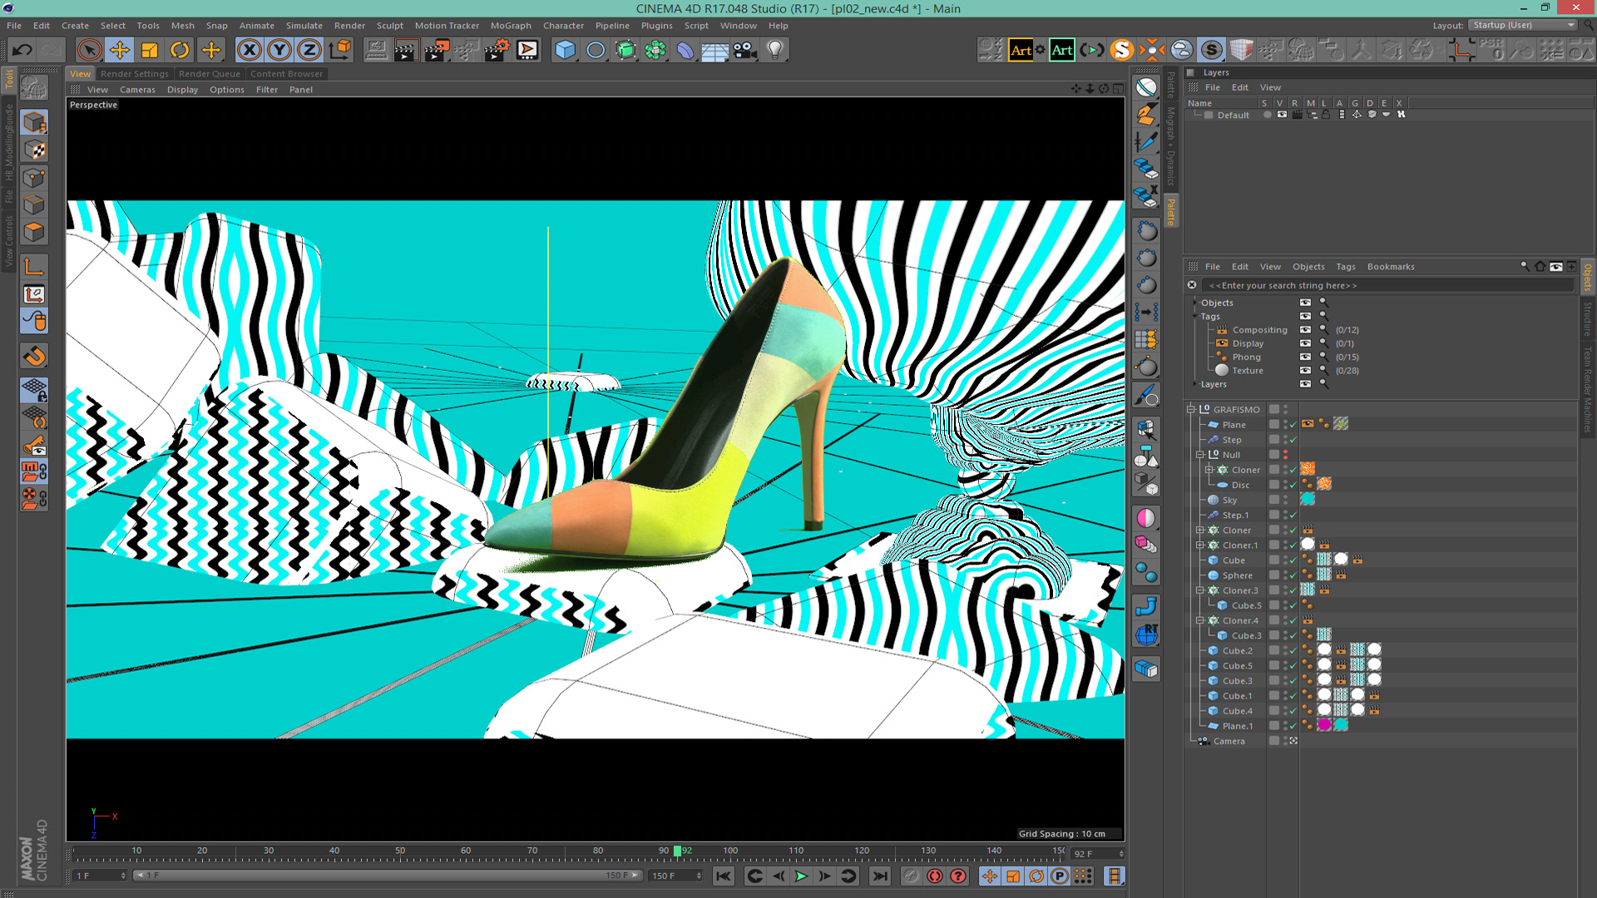The height and width of the screenshot is (898, 1597).
Task: Click the Light bulb toolbar icon
Action: (x=775, y=50)
